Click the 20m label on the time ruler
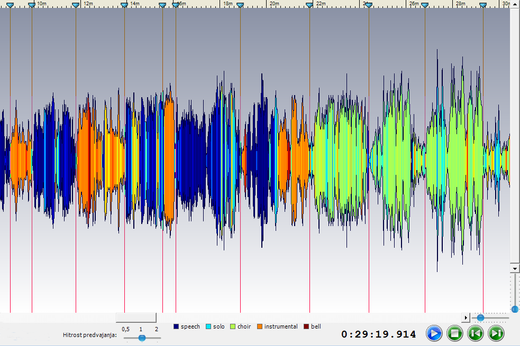Screen dimensions: 520x346 coord(274,3)
